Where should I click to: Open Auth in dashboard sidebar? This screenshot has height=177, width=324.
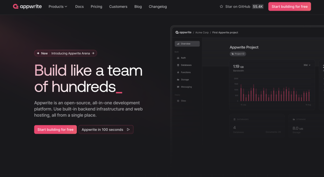coord(183,58)
